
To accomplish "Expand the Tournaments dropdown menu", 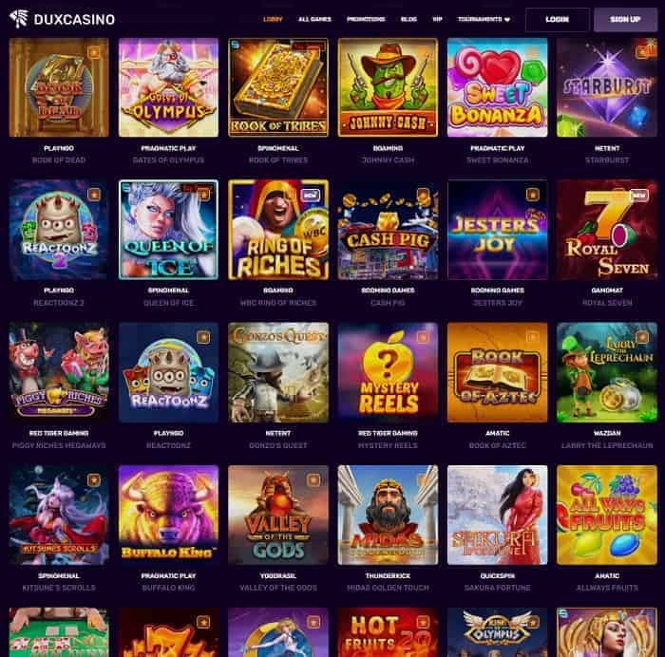I will pyautogui.click(x=484, y=19).
